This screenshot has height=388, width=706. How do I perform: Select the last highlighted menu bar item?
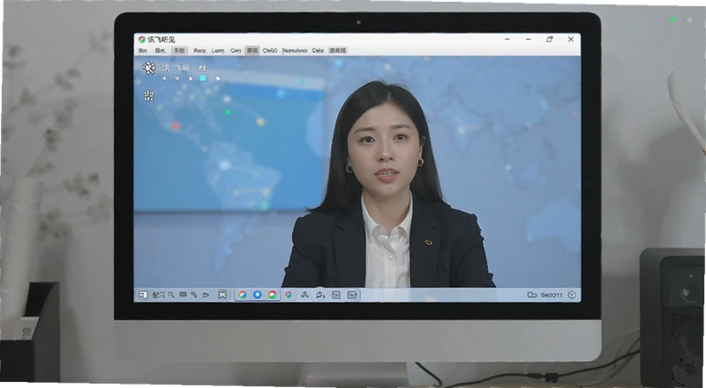click(338, 50)
